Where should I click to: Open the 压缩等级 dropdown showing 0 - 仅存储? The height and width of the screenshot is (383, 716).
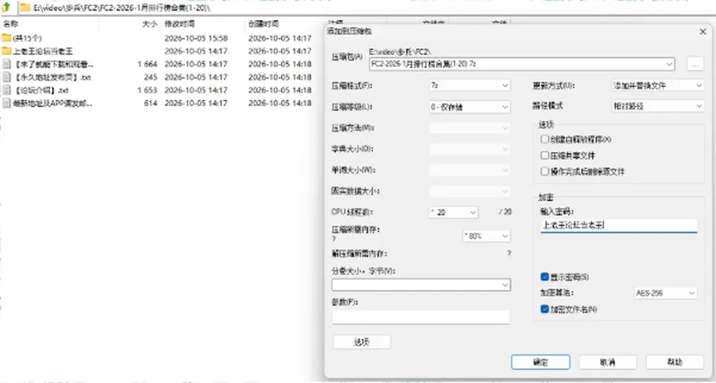(x=469, y=107)
